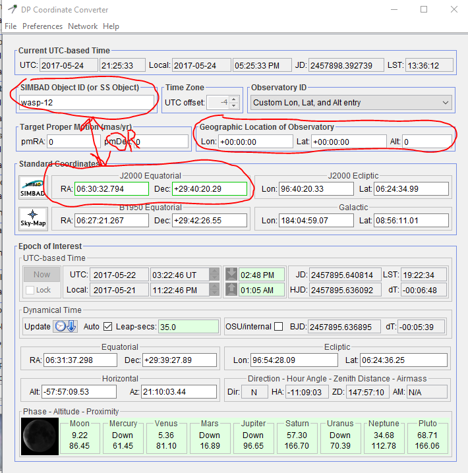Open the Network menu
This screenshot has width=468, height=473.
[82, 26]
